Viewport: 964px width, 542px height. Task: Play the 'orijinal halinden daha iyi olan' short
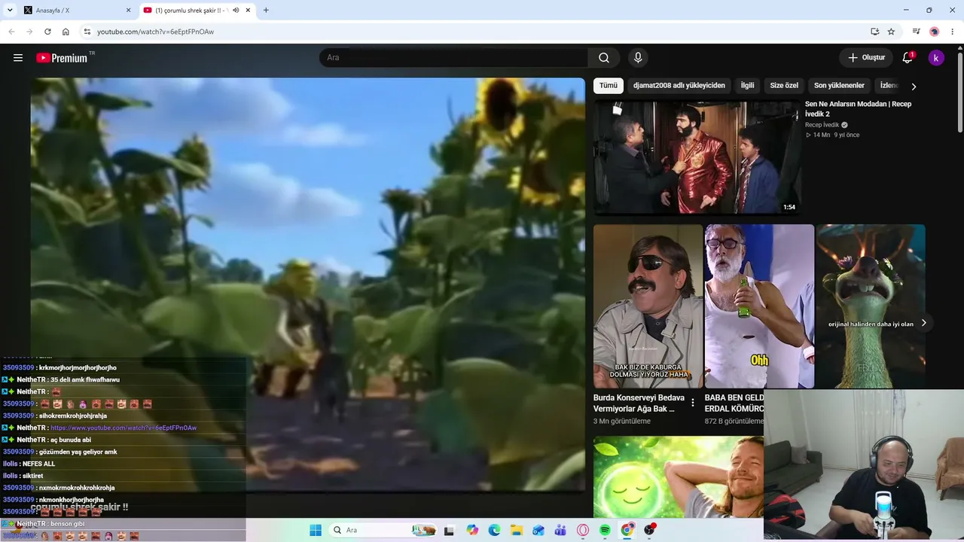pyautogui.click(x=871, y=306)
